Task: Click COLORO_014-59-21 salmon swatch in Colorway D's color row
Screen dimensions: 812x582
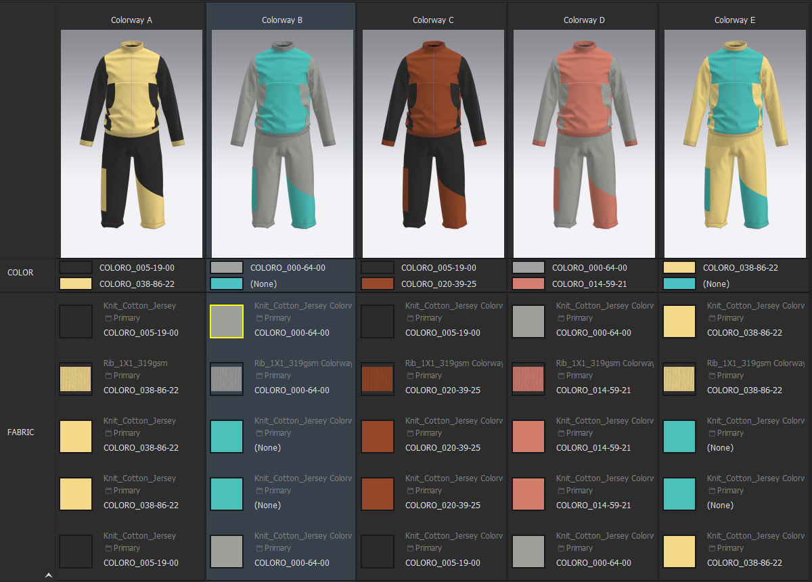Action: click(x=528, y=284)
